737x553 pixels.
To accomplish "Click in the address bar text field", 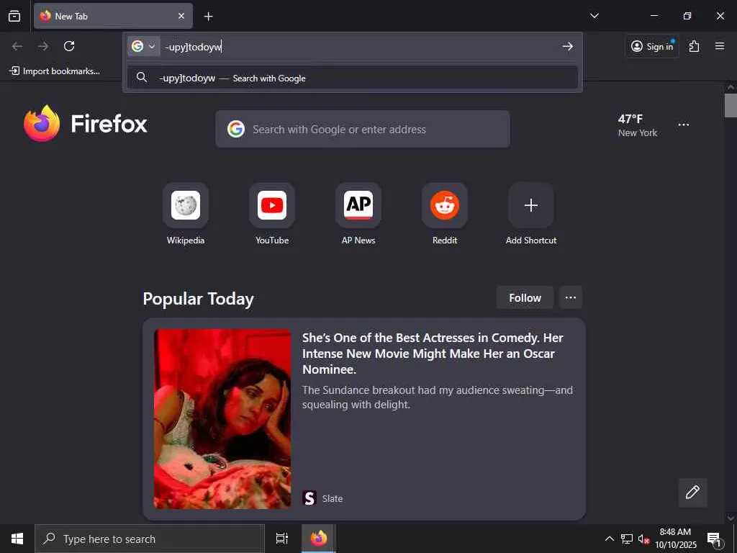I will click(x=360, y=47).
